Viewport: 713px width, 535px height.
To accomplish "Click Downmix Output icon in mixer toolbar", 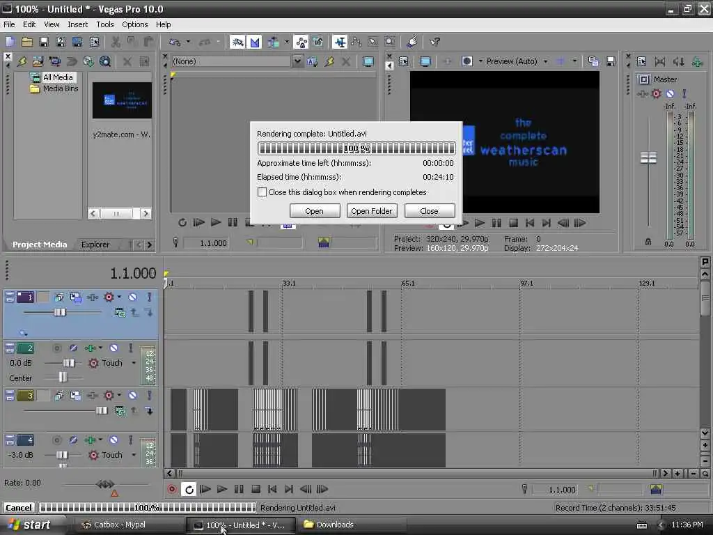I will click(660, 61).
